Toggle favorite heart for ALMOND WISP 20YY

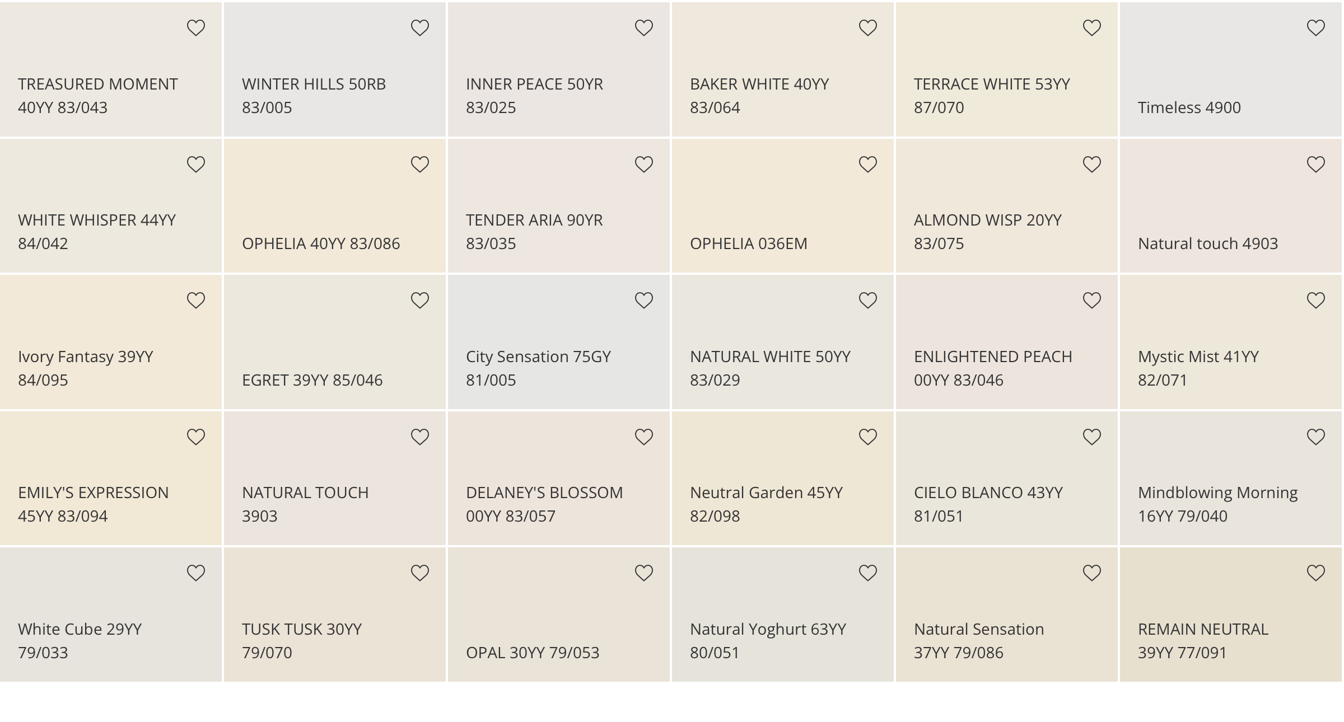coord(1091,164)
